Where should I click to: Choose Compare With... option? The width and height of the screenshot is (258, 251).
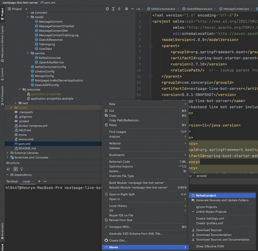(145, 227)
